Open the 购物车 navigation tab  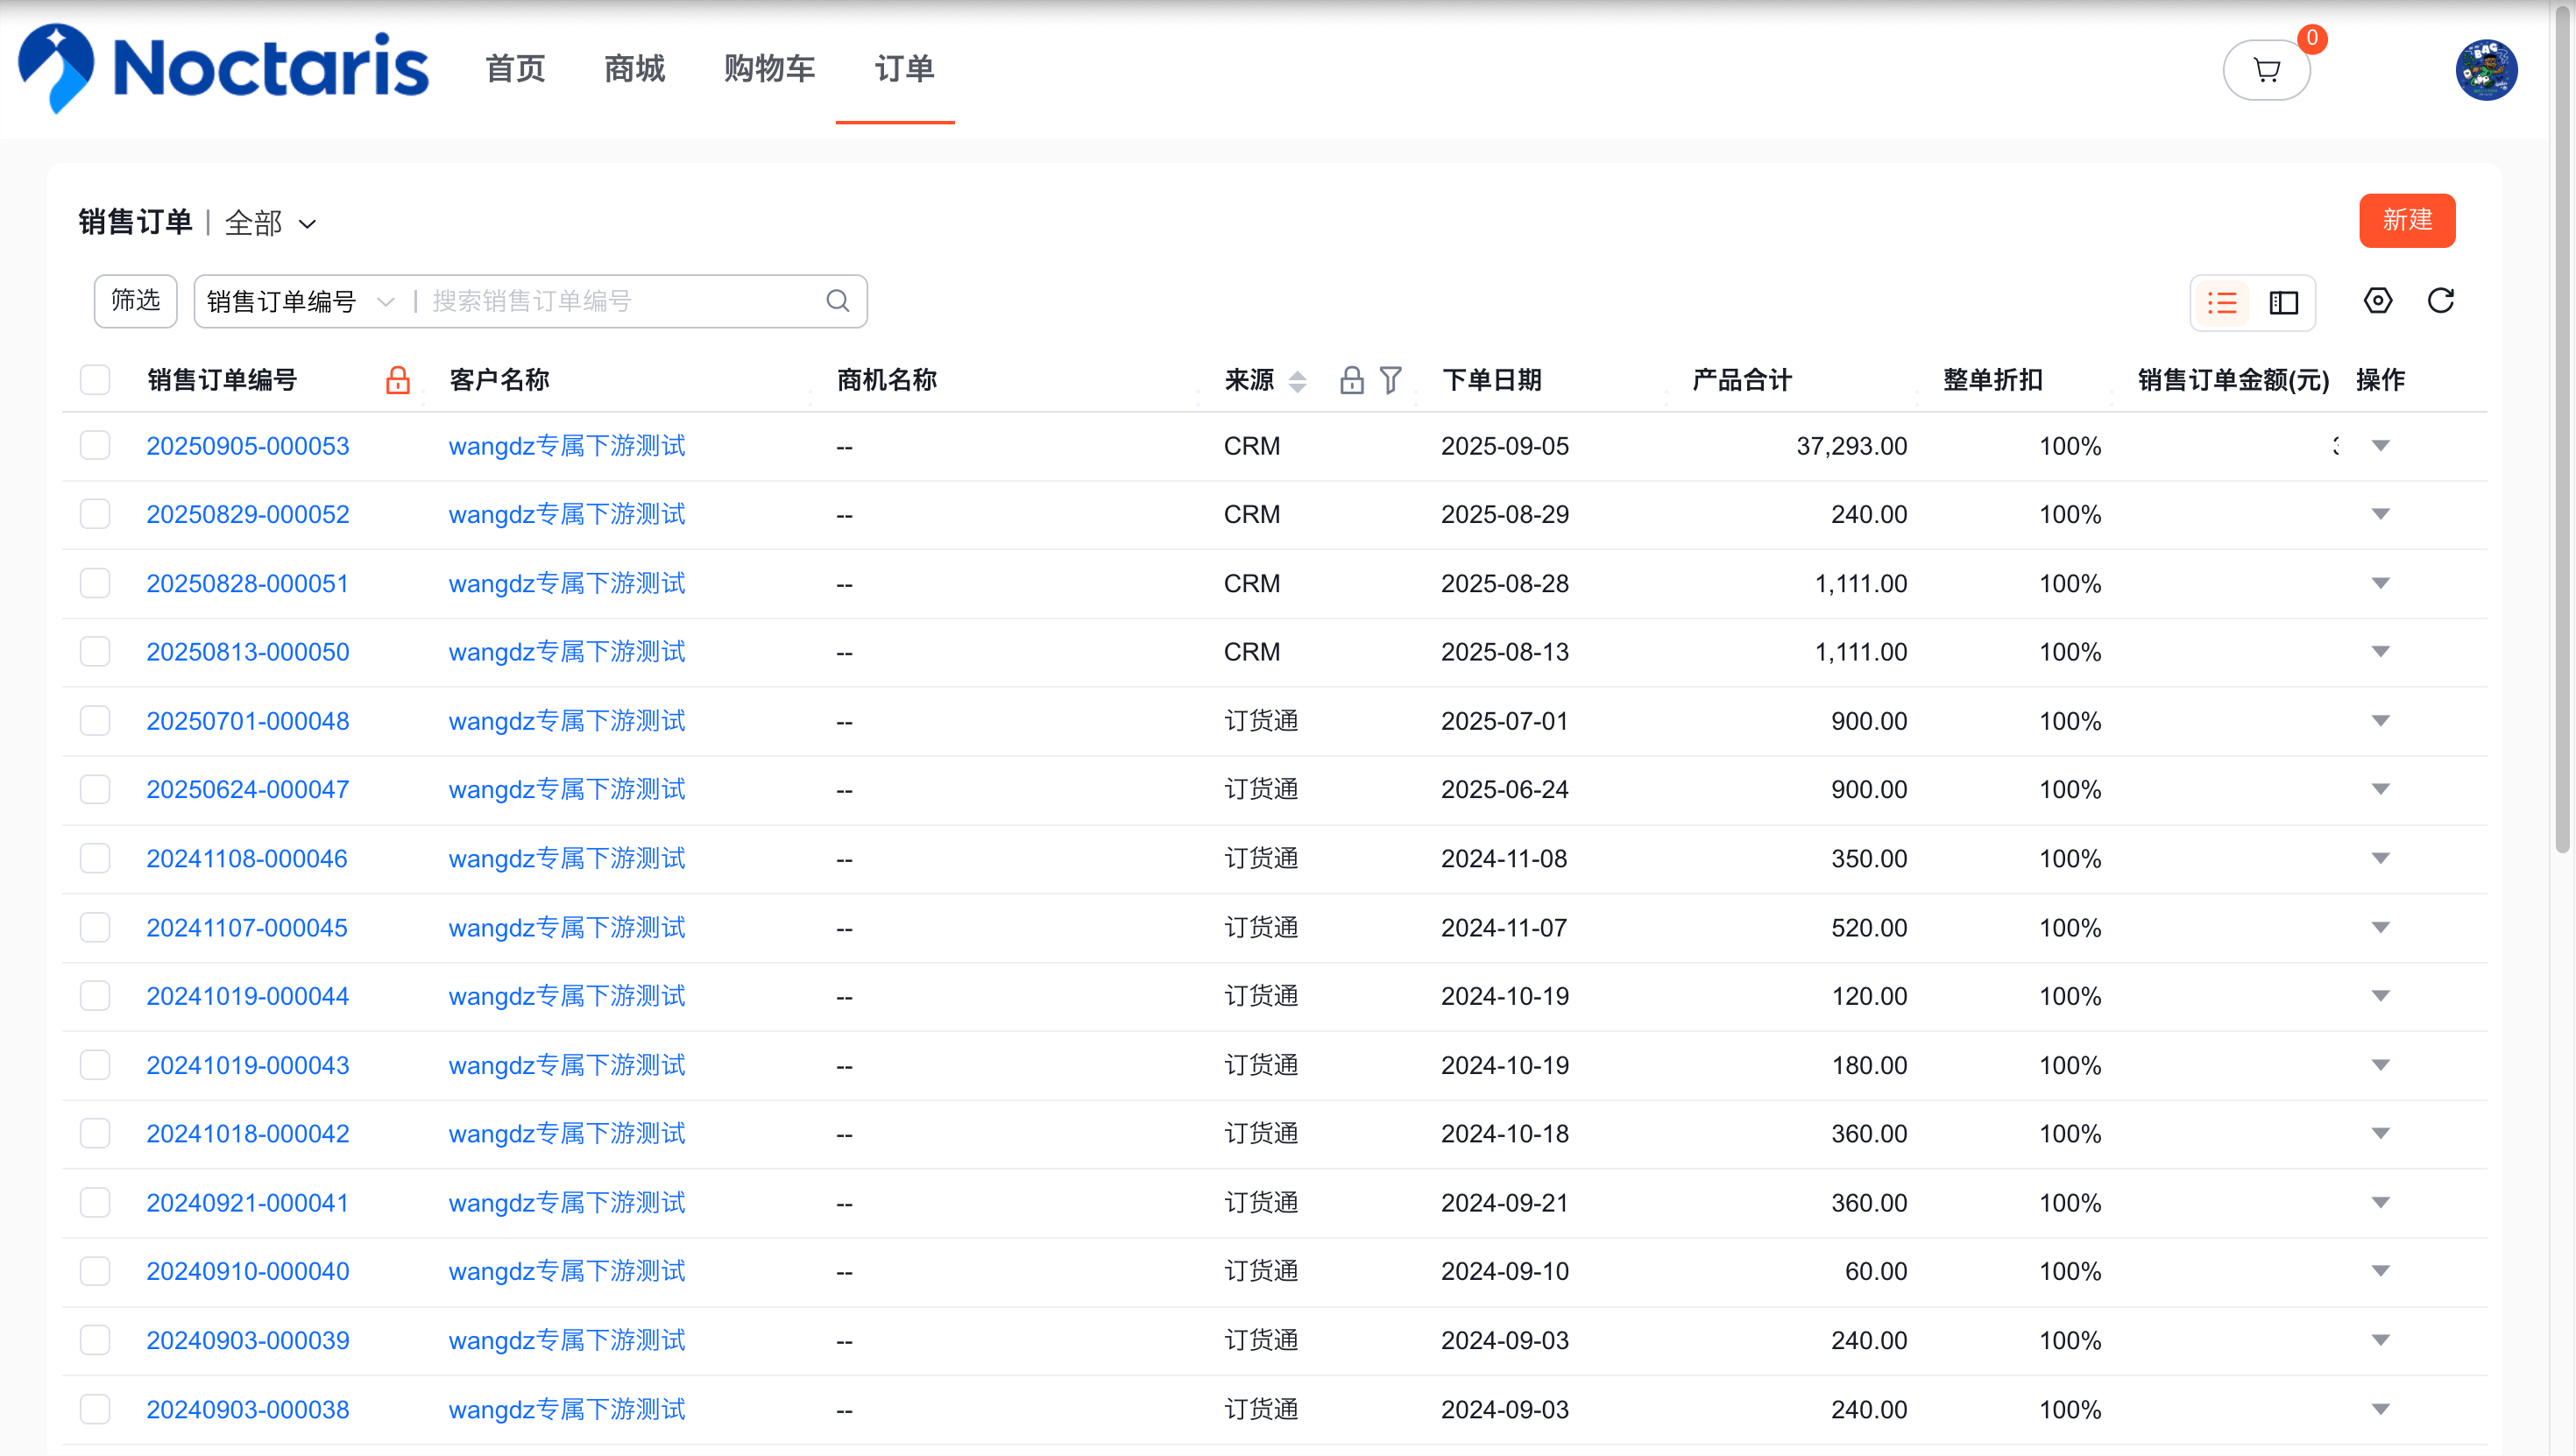click(769, 69)
